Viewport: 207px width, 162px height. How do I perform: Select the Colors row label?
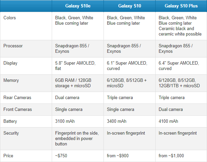[x=9, y=18]
